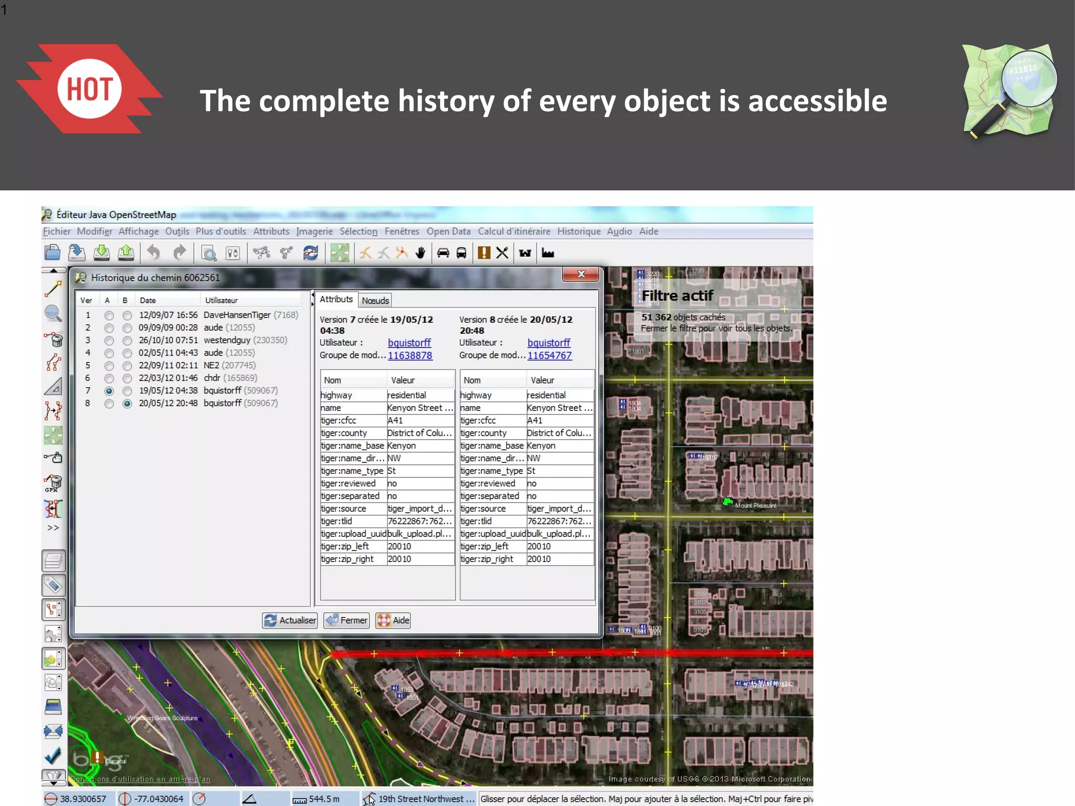This screenshot has width=1075, height=806.
Task: Select column B radio for version 7
Action: click(127, 391)
